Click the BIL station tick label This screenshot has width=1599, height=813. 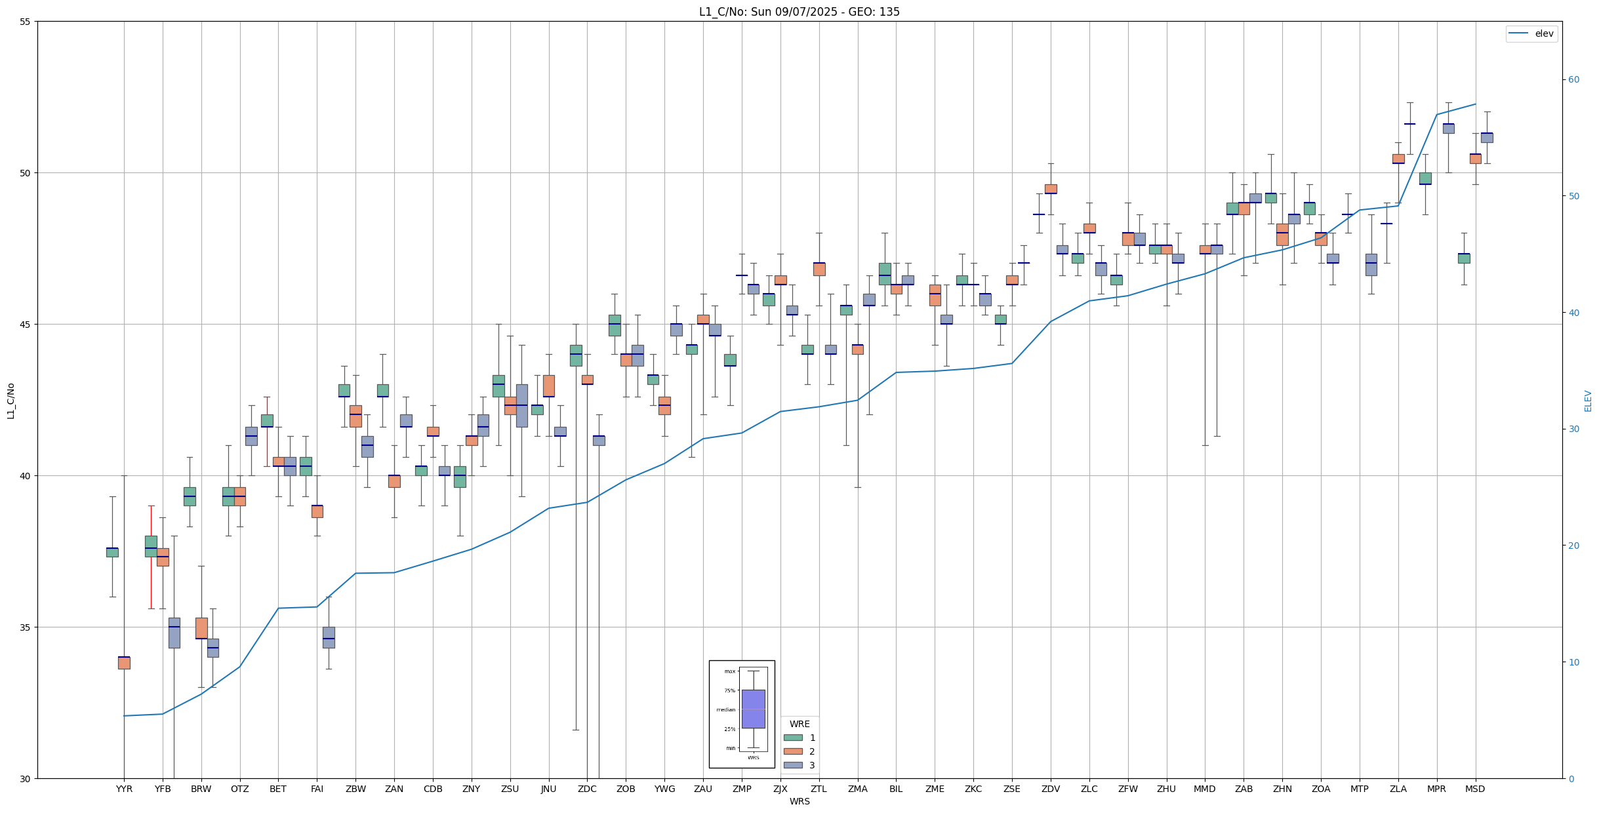tap(896, 789)
